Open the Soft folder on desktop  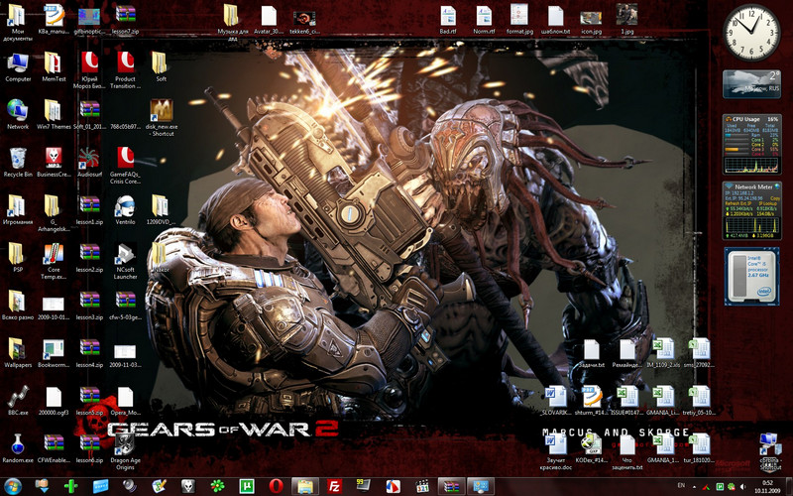click(161, 67)
